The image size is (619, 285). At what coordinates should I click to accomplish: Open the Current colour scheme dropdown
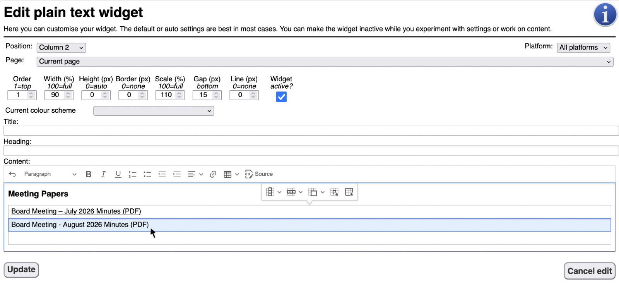(x=154, y=111)
